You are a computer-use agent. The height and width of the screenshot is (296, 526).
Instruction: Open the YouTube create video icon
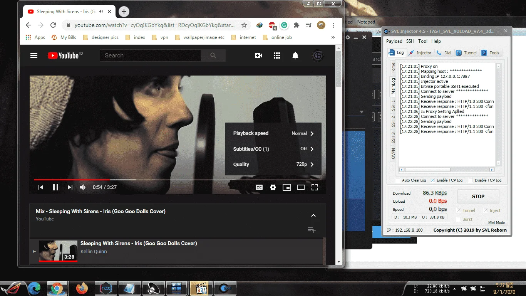tap(258, 55)
